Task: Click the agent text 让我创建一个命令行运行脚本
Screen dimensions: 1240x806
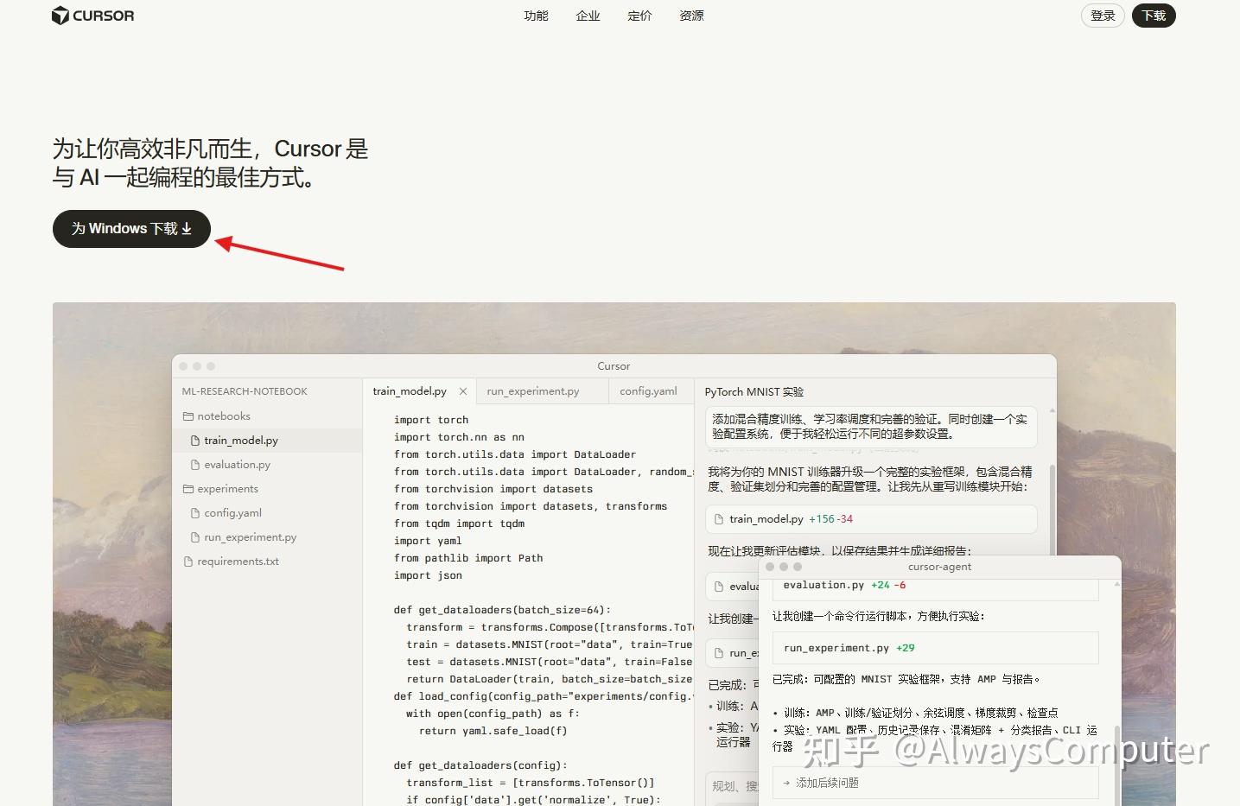Action: [878, 617]
